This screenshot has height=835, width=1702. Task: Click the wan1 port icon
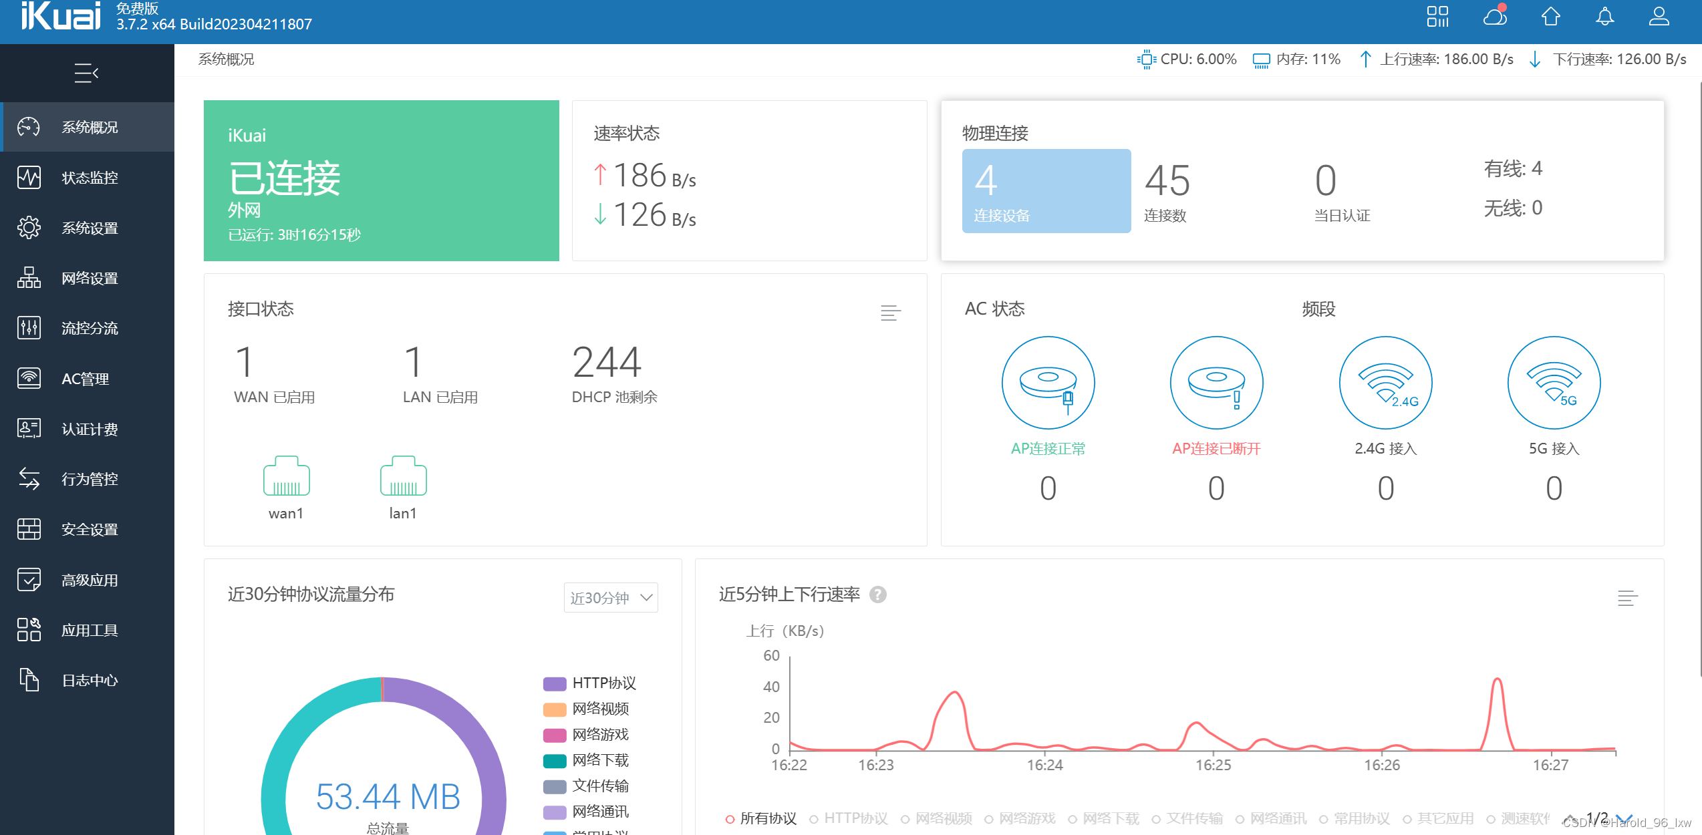pos(286,476)
